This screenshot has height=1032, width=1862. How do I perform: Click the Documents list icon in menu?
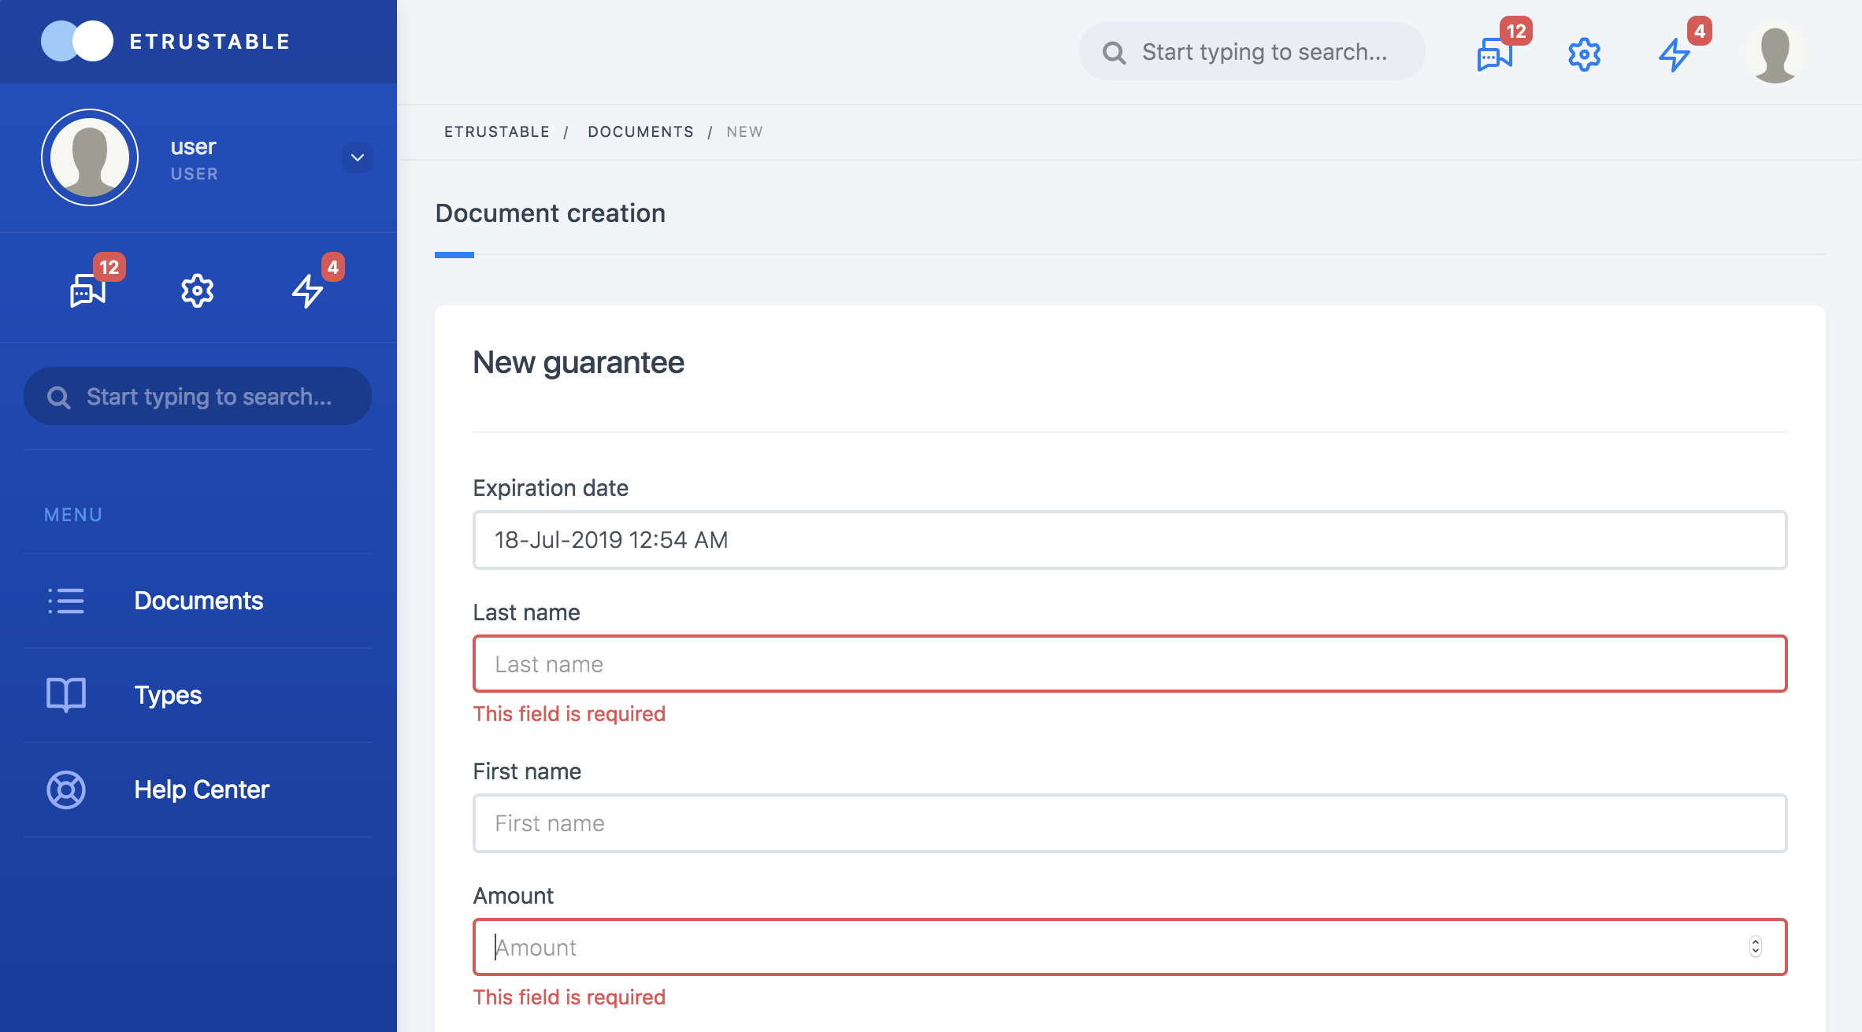pyautogui.click(x=66, y=601)
